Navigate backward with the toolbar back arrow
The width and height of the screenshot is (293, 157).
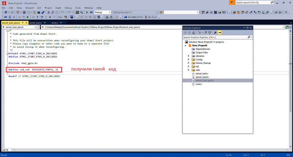tap(6, 12)
